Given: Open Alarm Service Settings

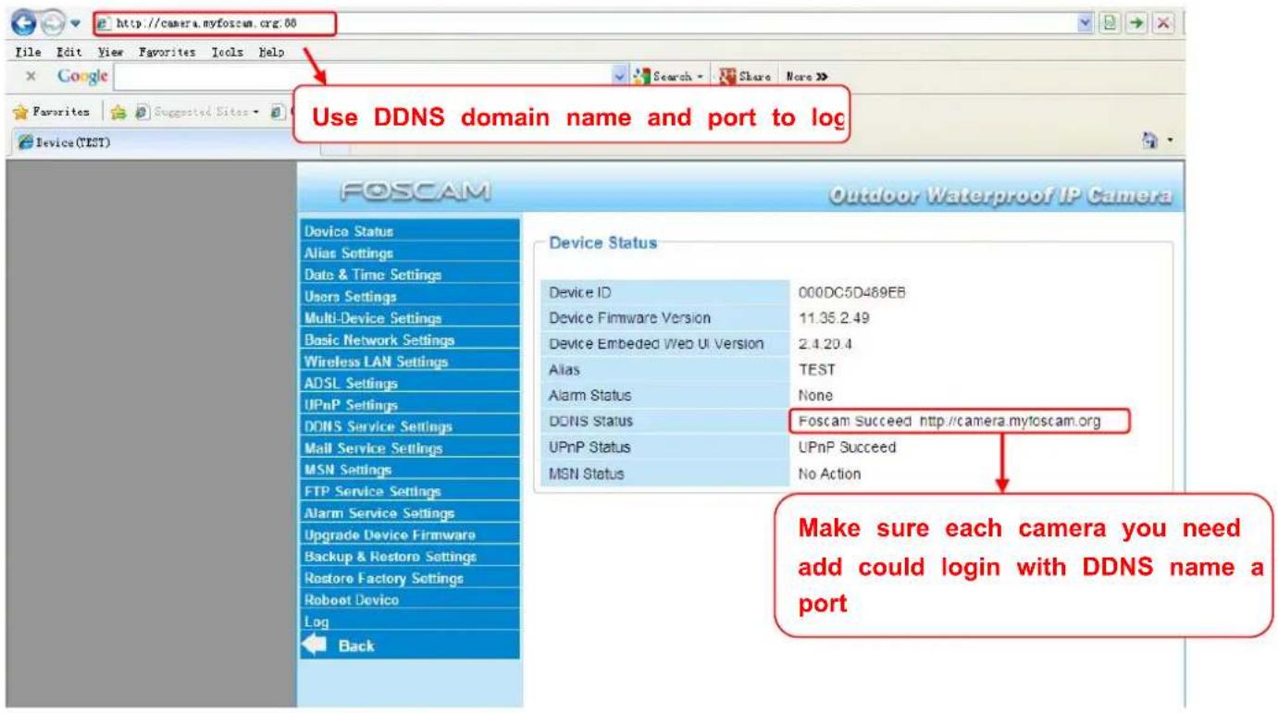Looking at the screenshot, I should click(410, 513).
